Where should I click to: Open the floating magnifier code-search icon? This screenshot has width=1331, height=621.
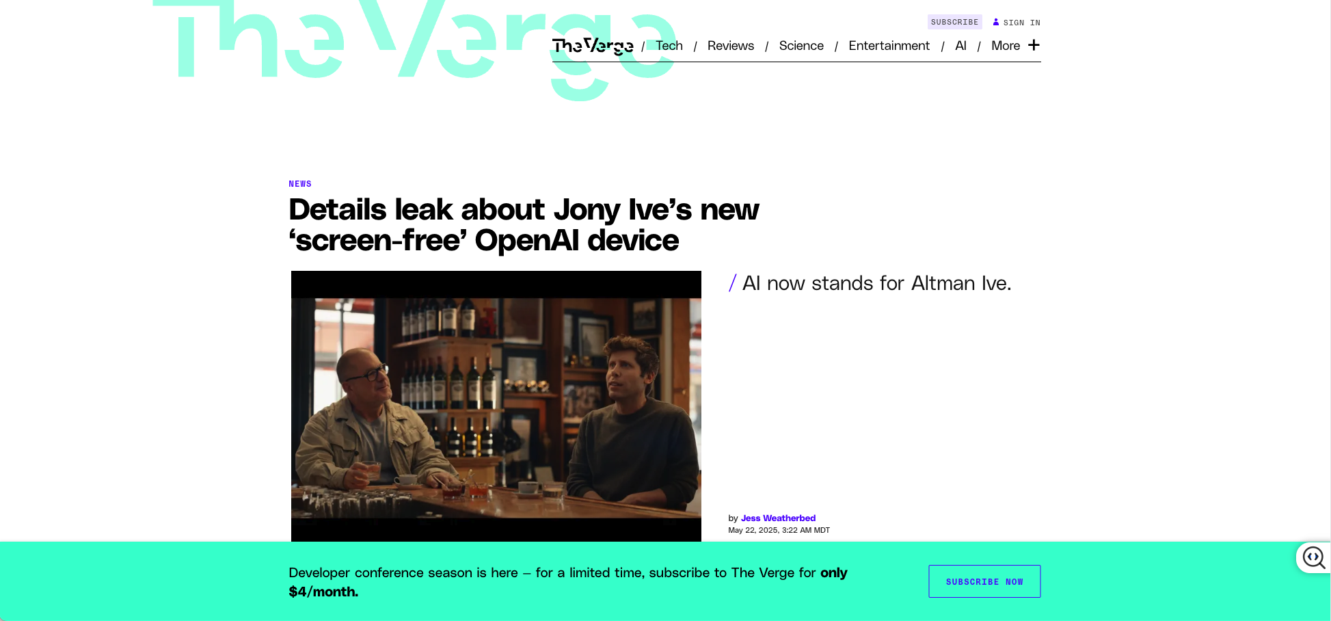click(1313, 557)
